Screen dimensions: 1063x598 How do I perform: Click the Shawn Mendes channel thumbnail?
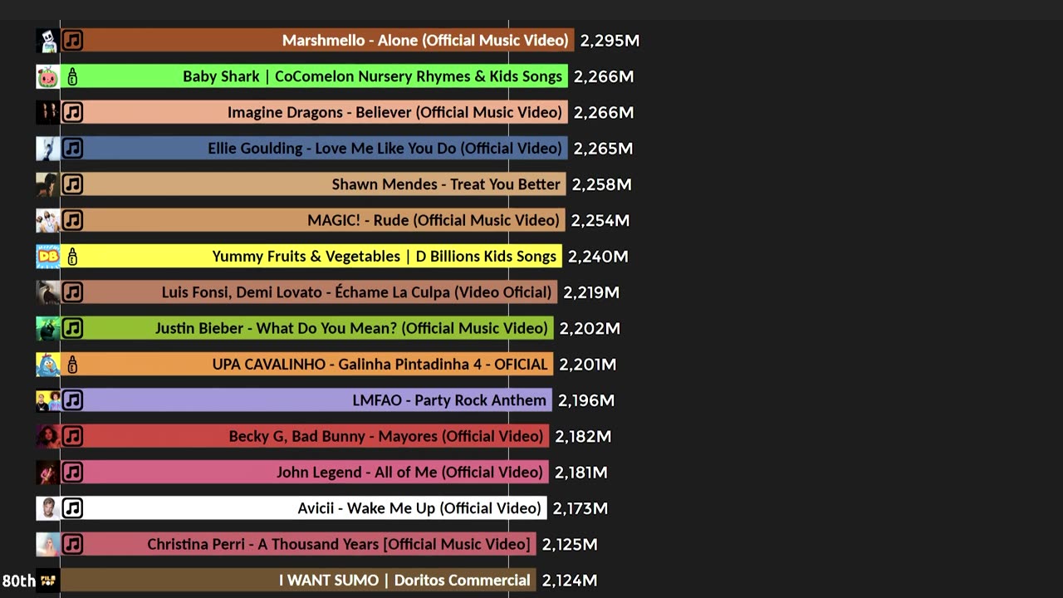point(47,184)
